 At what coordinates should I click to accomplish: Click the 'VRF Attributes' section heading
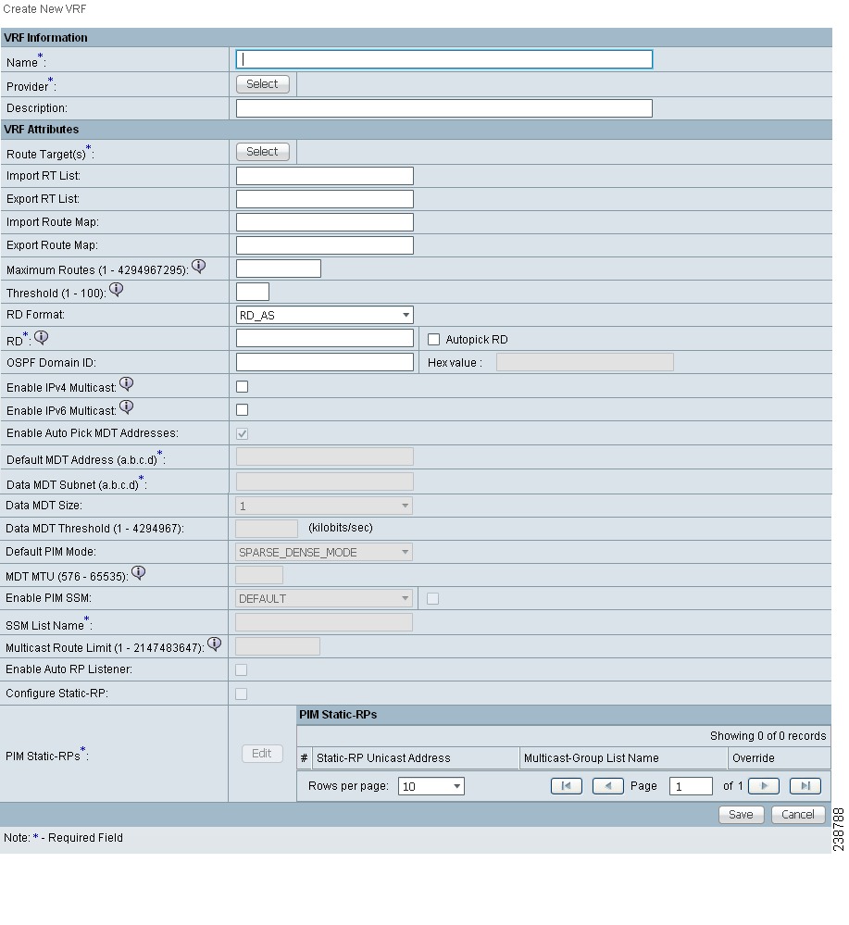42,130
